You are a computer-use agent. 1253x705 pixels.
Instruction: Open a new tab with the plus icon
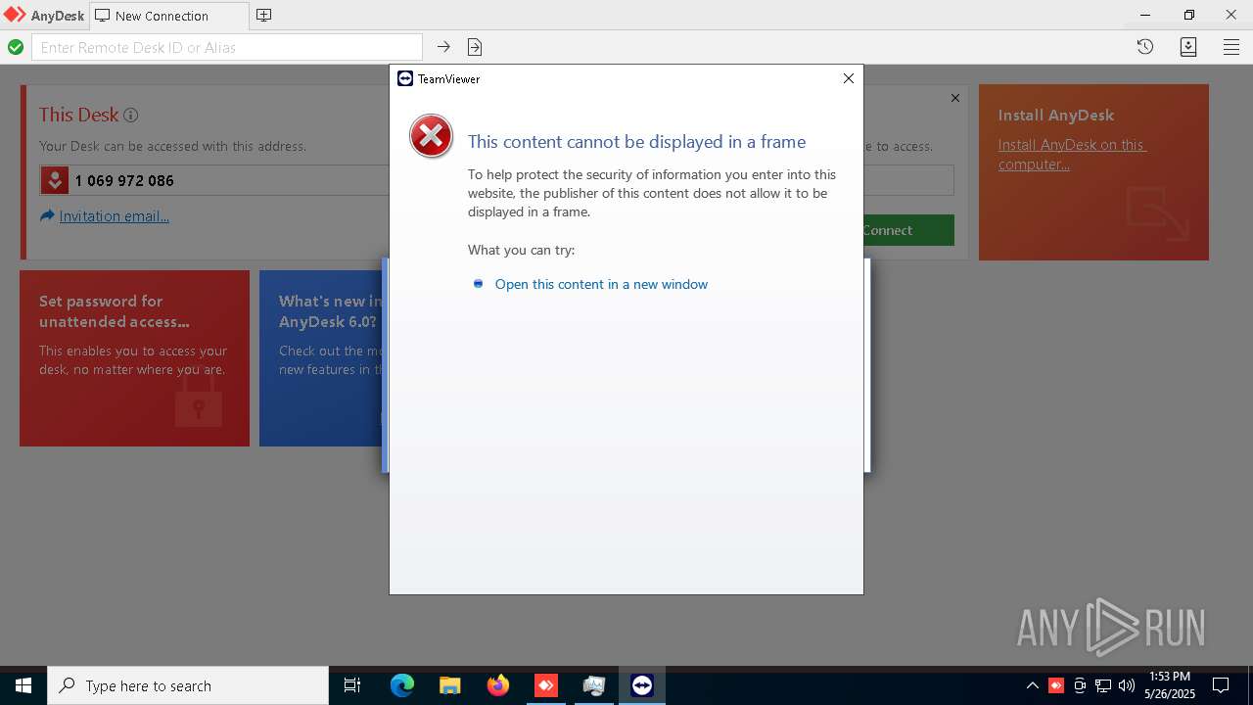[x=263, y=15]
